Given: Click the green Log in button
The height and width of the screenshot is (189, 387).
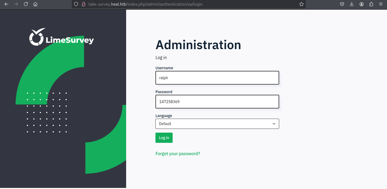Looking at the screenshot, I should click(x=164, y=138).
